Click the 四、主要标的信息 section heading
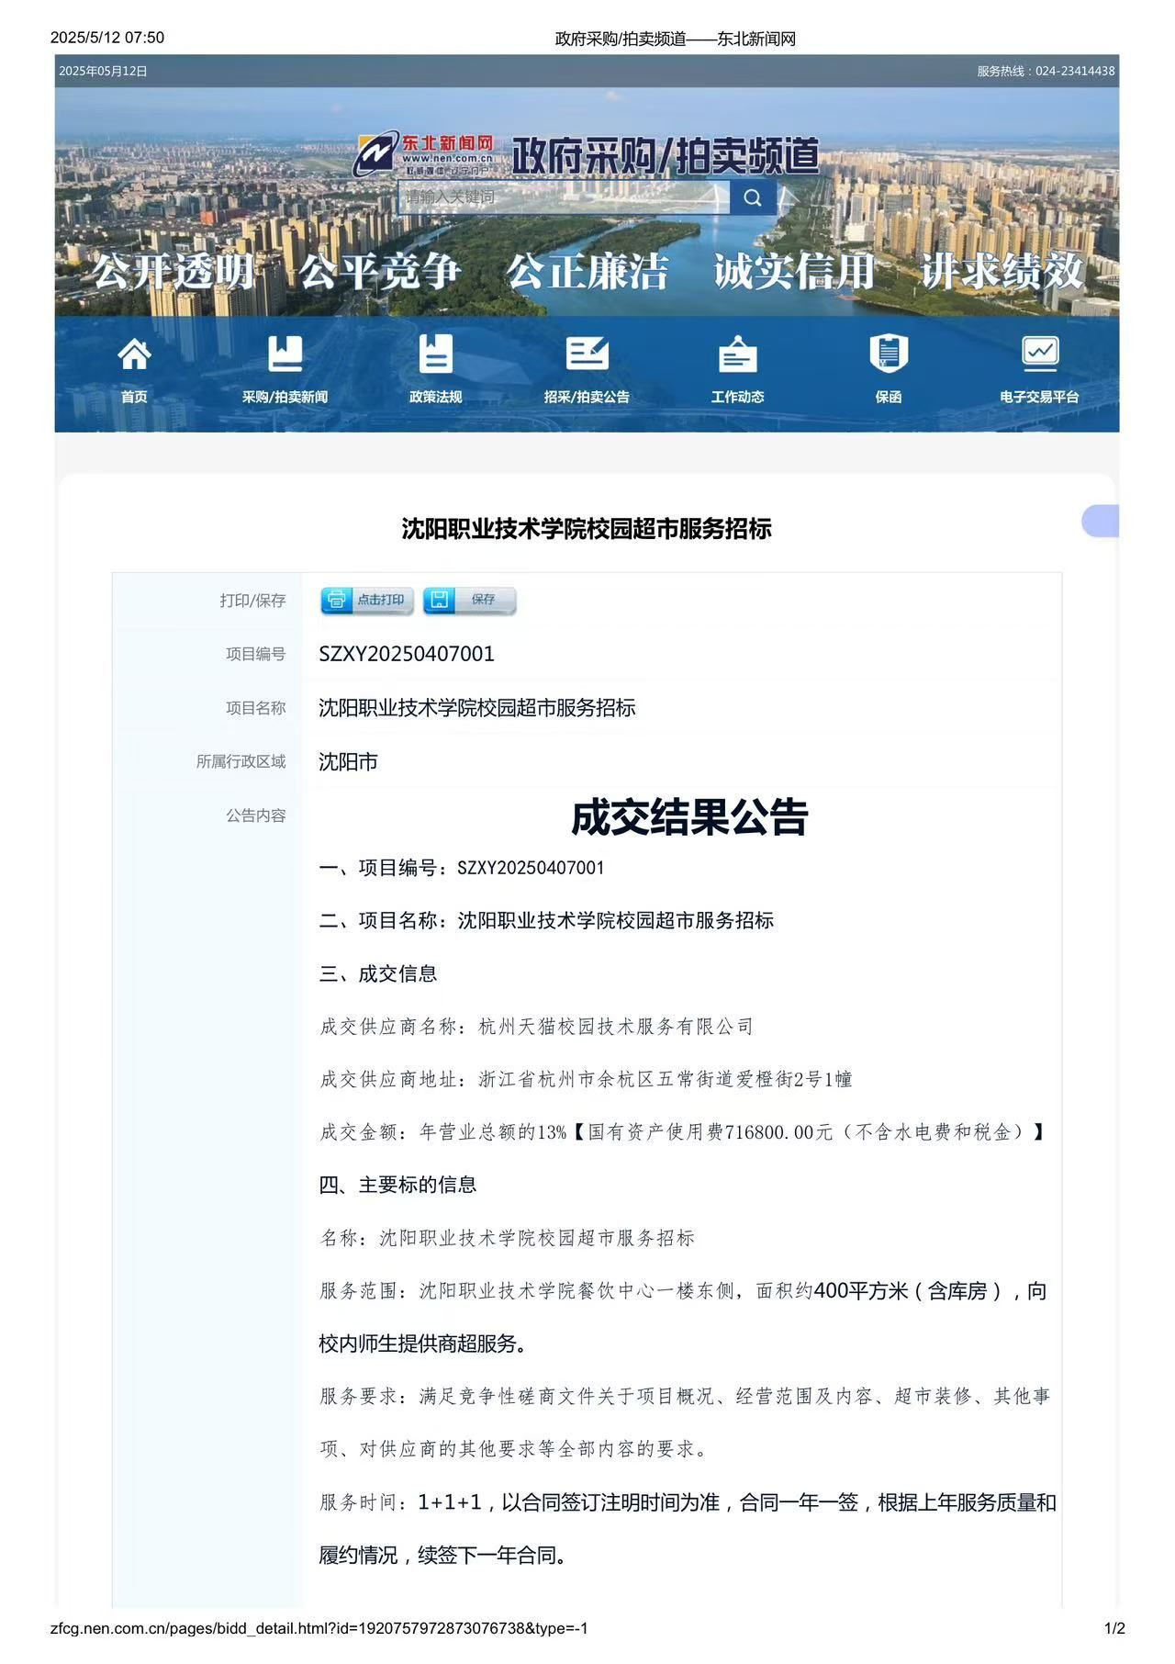The width and height of the screenshot is (1175, 1664). 397,1185
